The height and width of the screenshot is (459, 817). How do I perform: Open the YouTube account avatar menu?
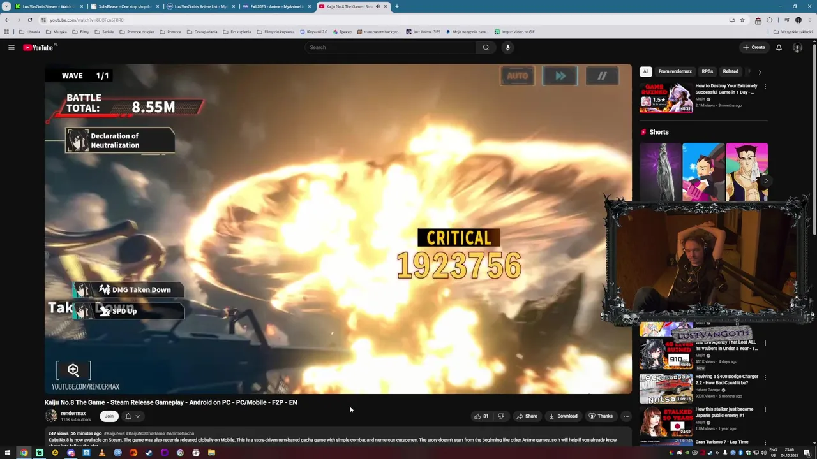[x=797, y=47]
